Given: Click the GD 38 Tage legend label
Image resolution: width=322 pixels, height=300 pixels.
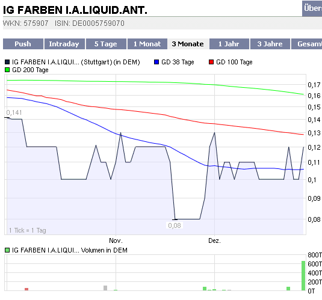Looking at the screenshot, I should click(178, 62).
